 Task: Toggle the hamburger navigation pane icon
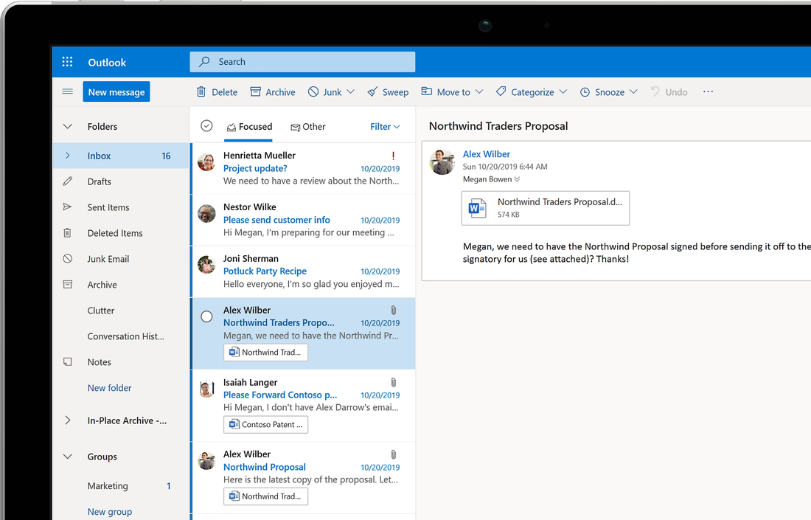67,91
